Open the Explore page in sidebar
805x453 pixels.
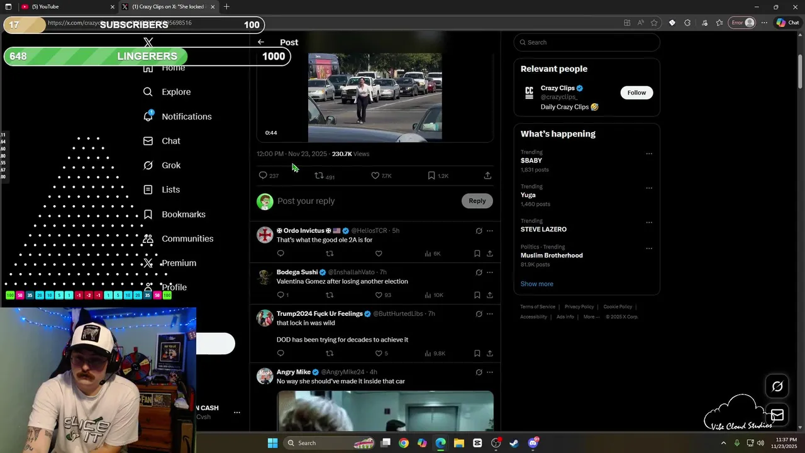point(167,92)
